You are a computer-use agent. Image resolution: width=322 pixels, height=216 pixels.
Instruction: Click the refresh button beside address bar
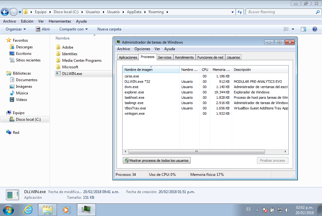(x=240, y=12)
